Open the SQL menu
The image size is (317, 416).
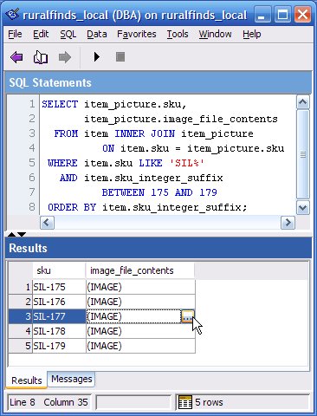tap(68, 34)
